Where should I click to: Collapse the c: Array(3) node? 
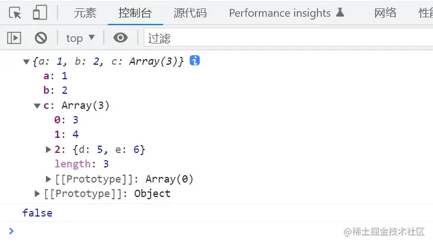[x=37, y=105]
